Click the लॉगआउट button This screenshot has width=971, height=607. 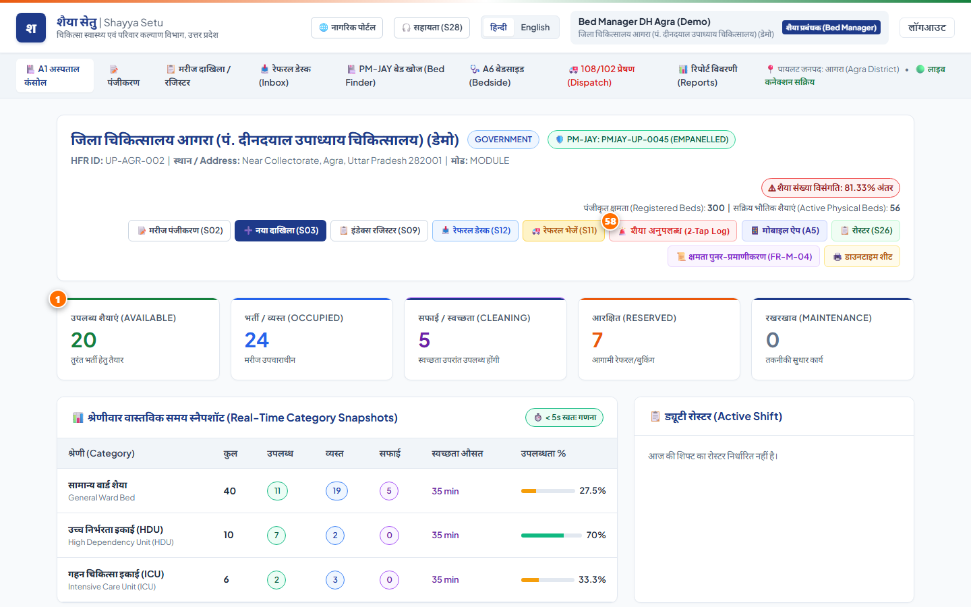point(927,28)
